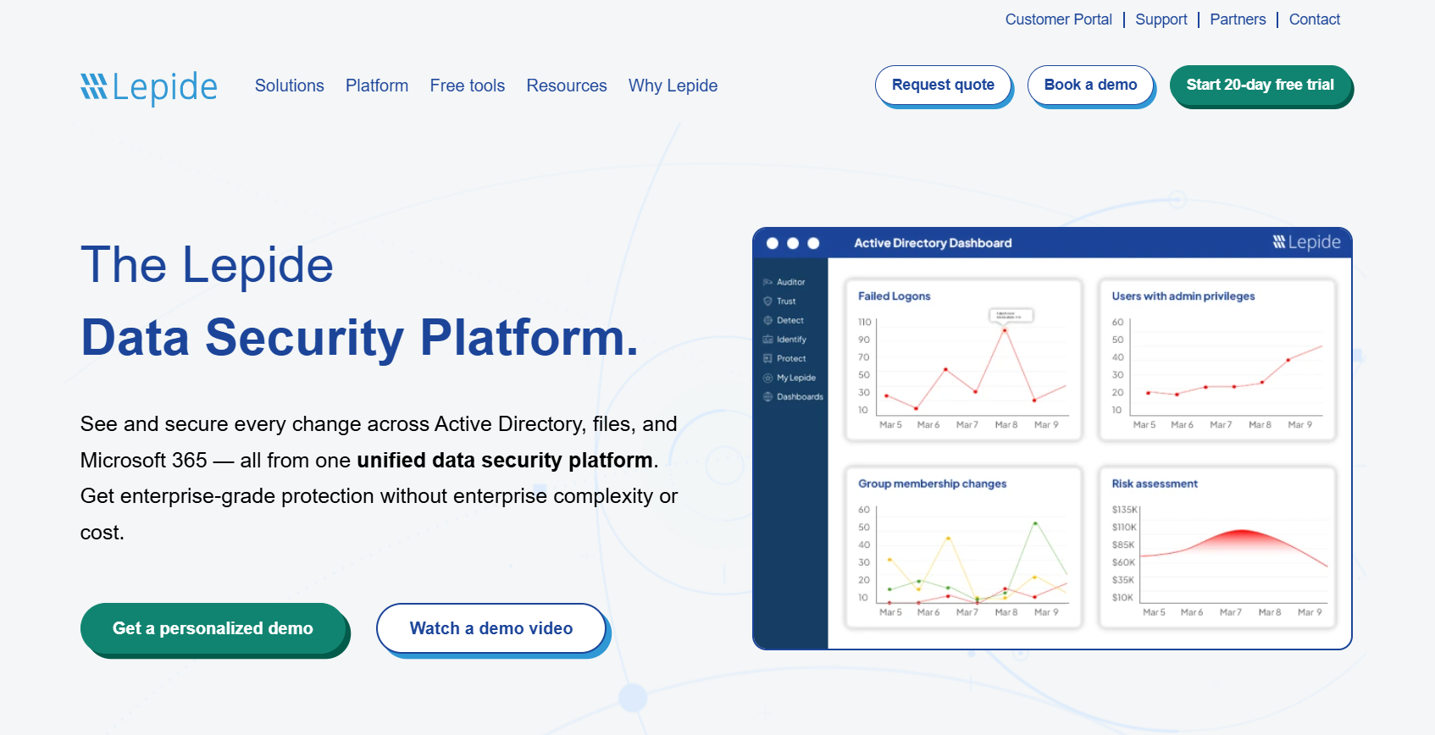Click Watch a demo video button

click(491, 628)
